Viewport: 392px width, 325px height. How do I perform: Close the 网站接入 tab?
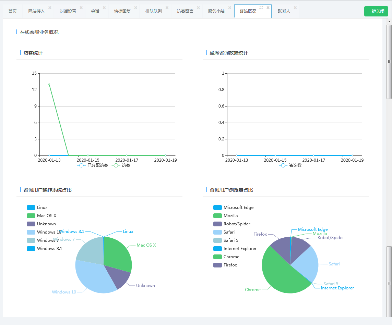click(x=50, y=8)
